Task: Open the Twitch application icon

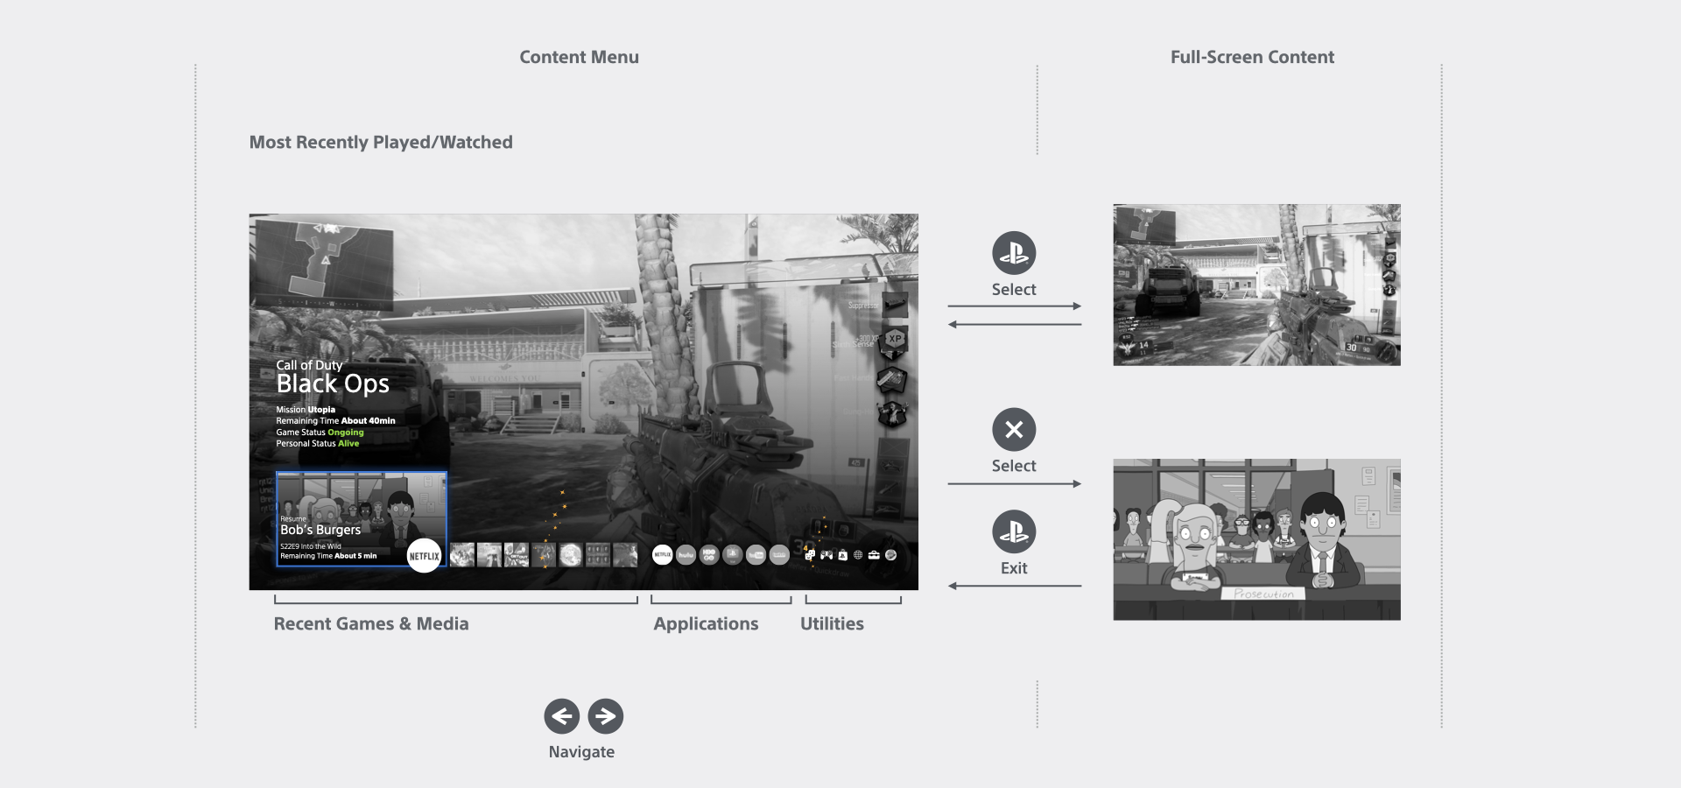Action: tap(779, 555)
